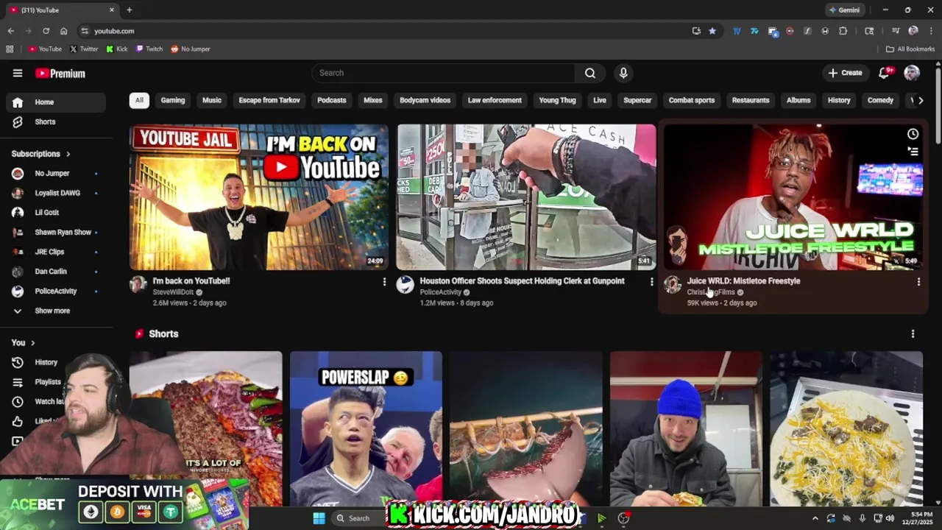942x530 pixels.
Task: Select the Law enforcement chip
Action: (x=495, y=100)
